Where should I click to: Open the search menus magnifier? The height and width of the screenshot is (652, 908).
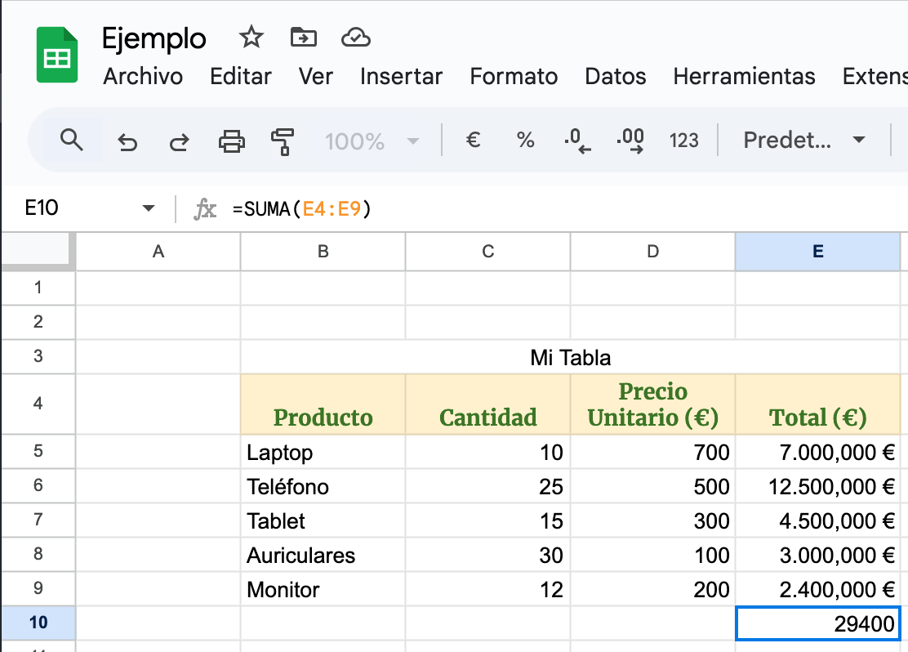[72, 141]
